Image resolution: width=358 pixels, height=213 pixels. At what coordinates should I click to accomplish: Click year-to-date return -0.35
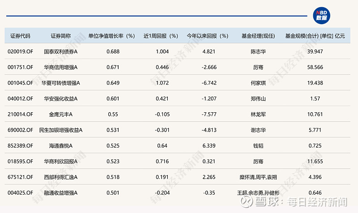tap(209, 193)
